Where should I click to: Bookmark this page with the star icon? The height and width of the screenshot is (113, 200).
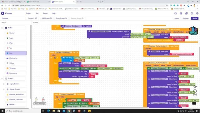point(167,6)
